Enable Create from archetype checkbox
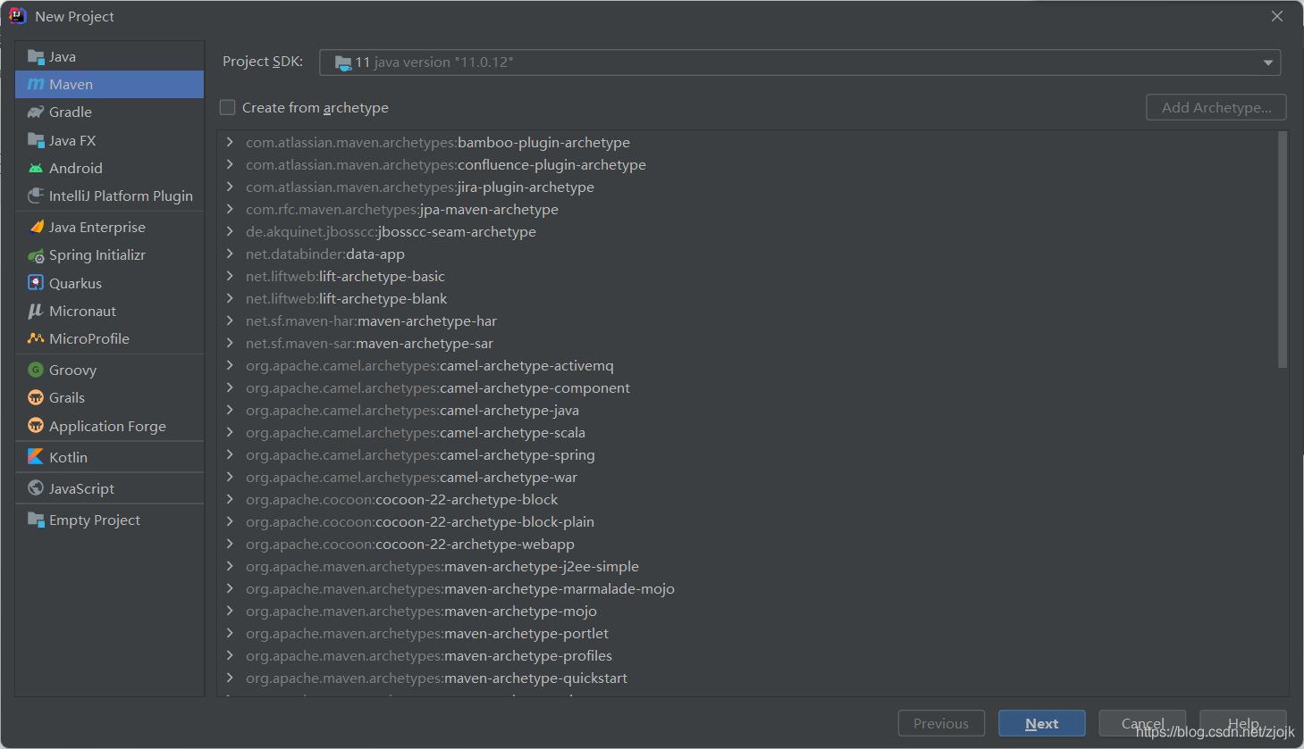Image resolution: width=1304 pixels, height=749 pixels. [x=228, y=107]
